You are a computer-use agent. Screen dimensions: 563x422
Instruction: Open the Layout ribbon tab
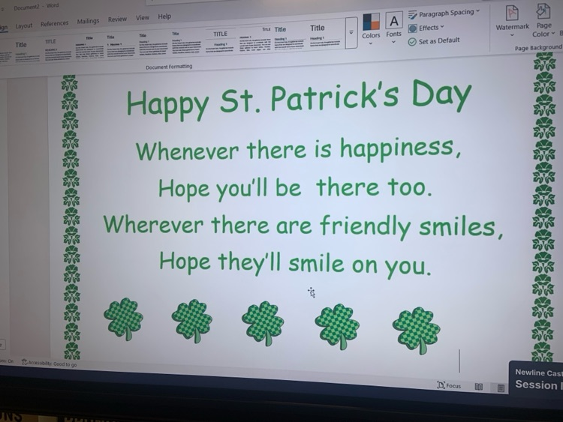click(24, 25)
